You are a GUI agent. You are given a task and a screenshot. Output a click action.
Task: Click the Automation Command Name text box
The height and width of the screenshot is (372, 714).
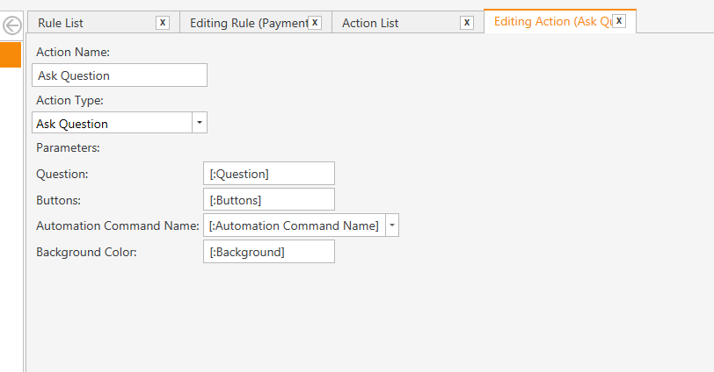tap(295, 225)
